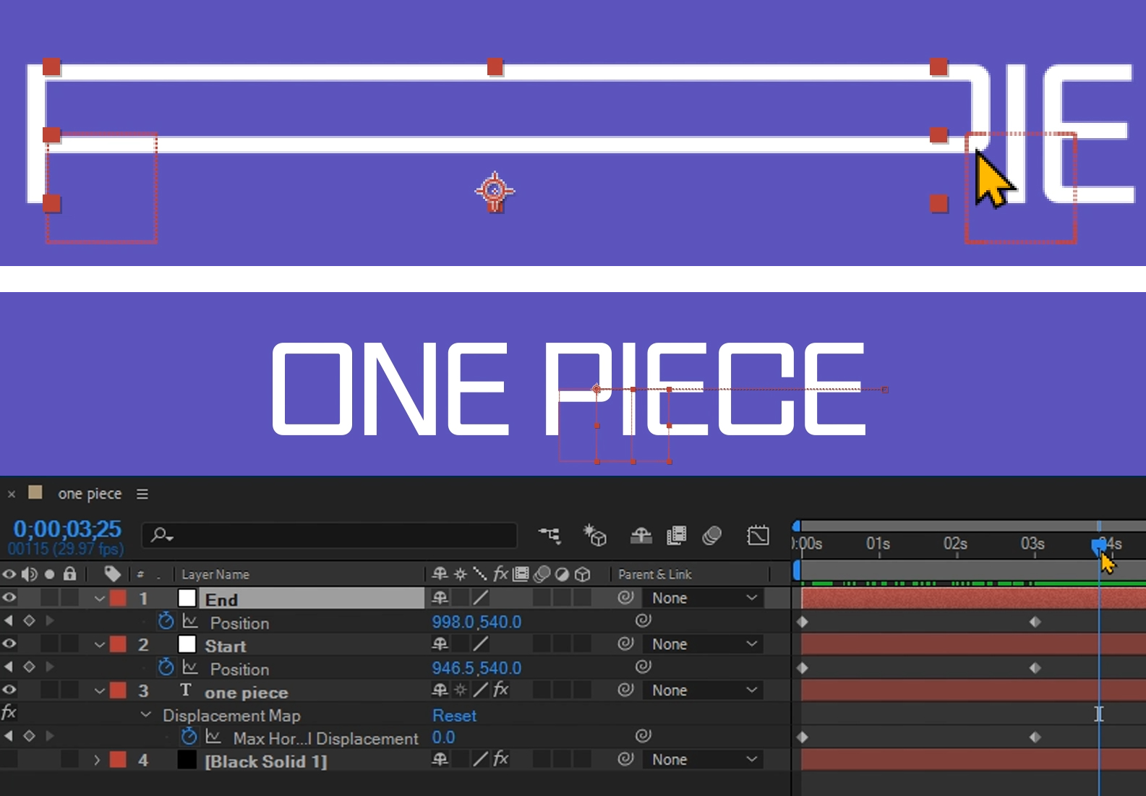Image resolution: width=1146 pixels, height=796 pixels.
Task: Open the Graph Editor
Action: coord(758,535)
